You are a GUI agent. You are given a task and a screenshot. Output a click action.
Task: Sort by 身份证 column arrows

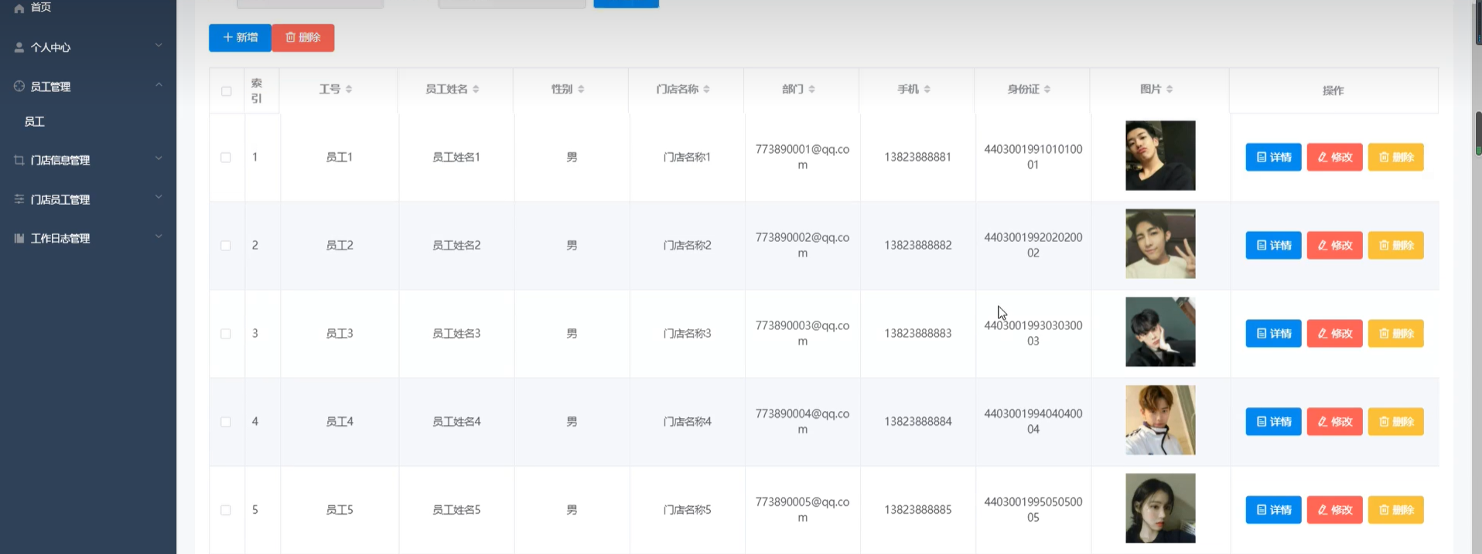point(1047,90)
